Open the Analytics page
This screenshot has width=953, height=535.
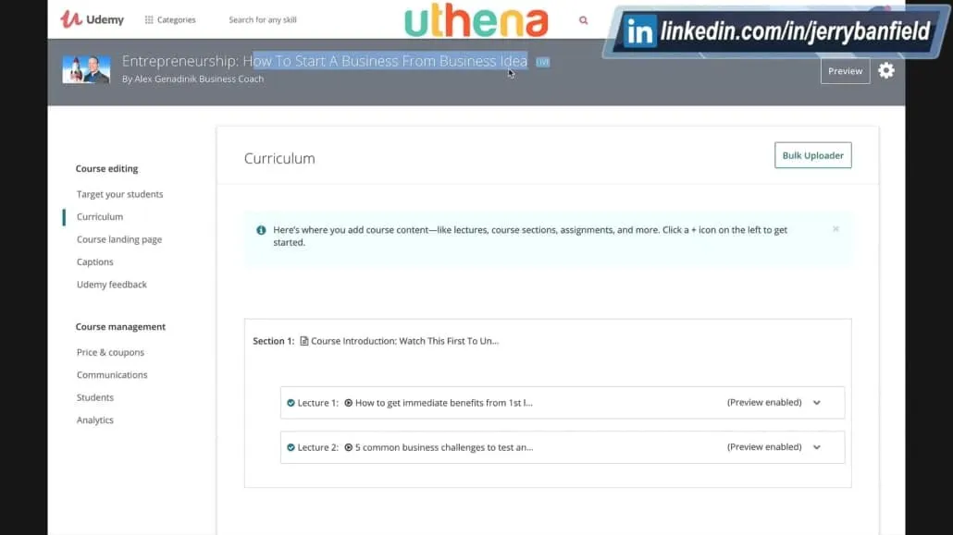94,419
